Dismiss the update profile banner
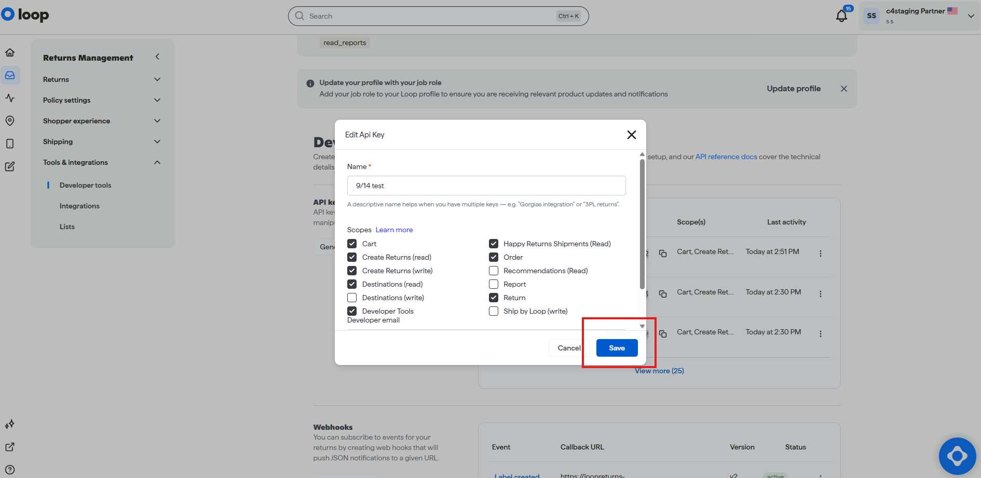981x478 pixels. (x=844, y=89)
